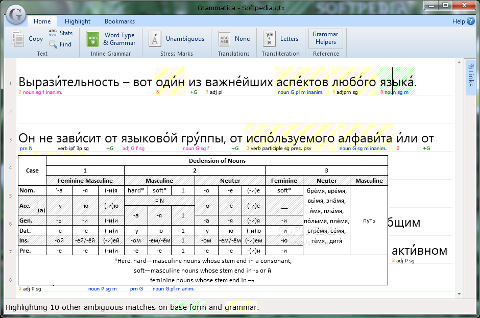Screen dimensions: 480x318
Task: Minimize the Grammatica window
Action: [x=431, y=5]
